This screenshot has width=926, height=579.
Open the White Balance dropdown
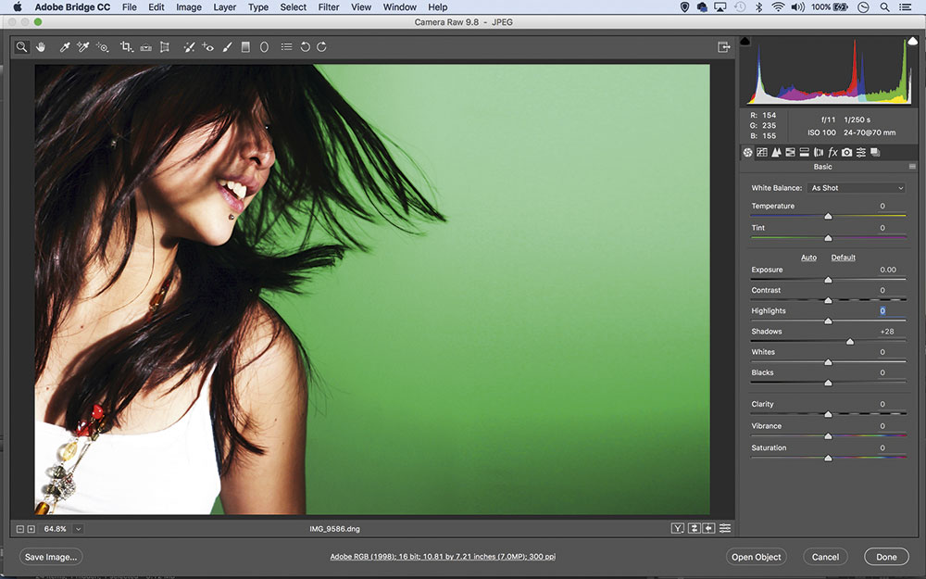click(857, 187)
